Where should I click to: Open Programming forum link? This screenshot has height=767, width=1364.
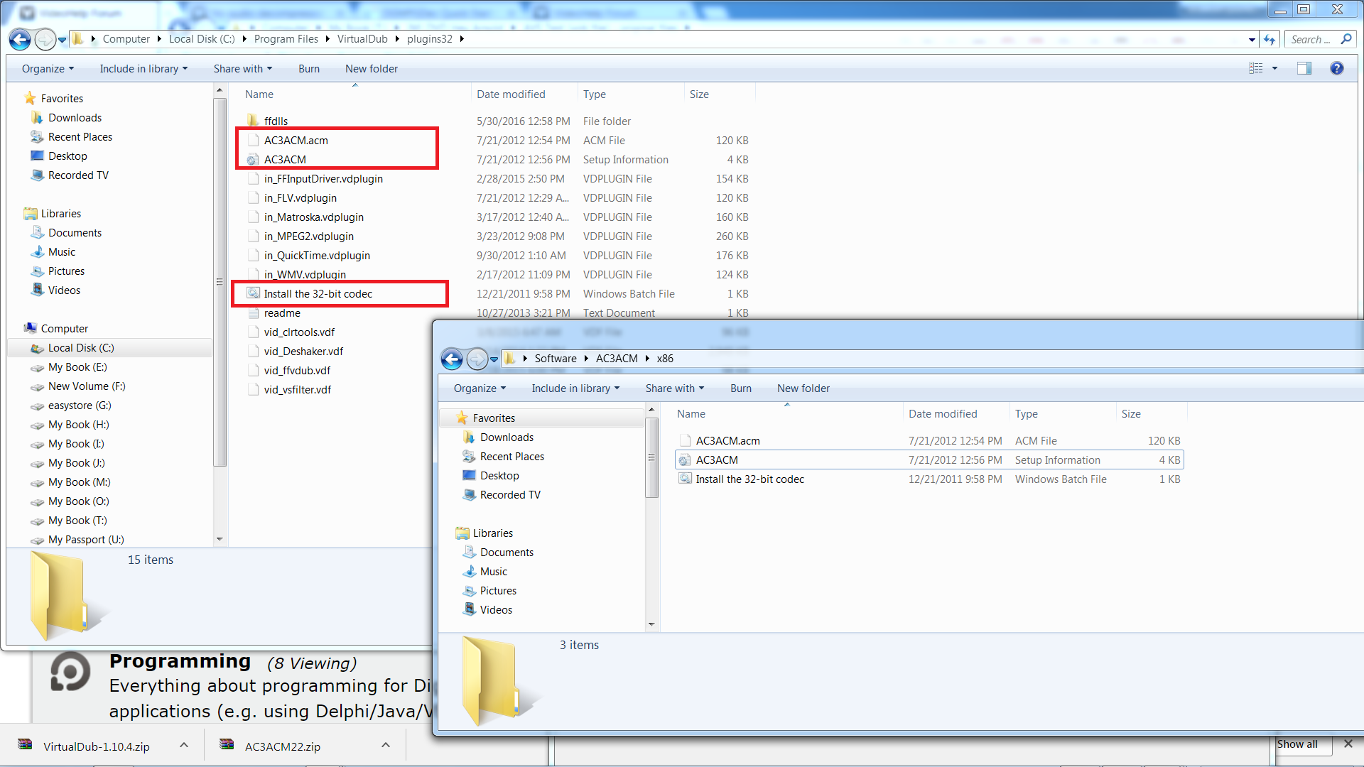tap(180, 662)
